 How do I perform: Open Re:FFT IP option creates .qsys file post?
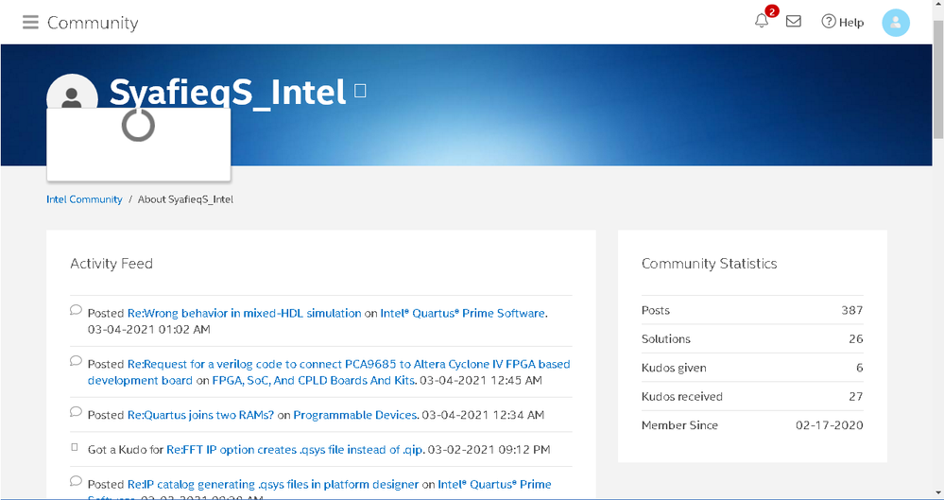(295, 449)
